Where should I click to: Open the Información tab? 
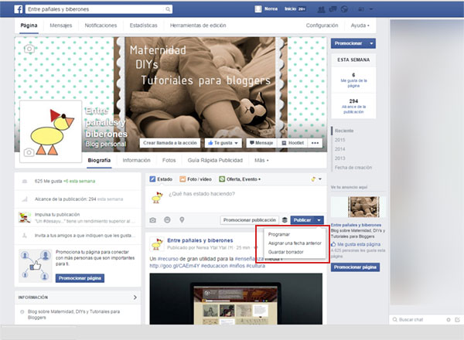coord(136,160)
